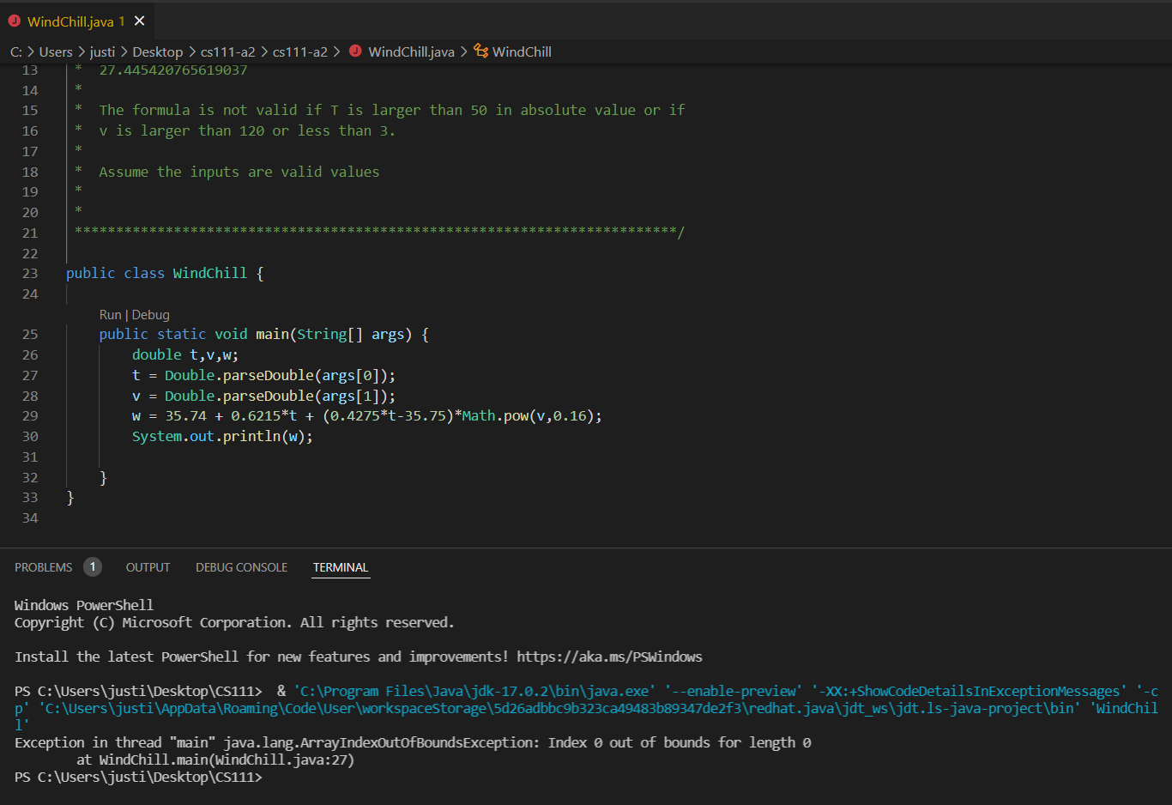This screenshot has height=805, width=1172.
Task: Click the Java file icon in breadcrumb
Action: tap(355, 51)
